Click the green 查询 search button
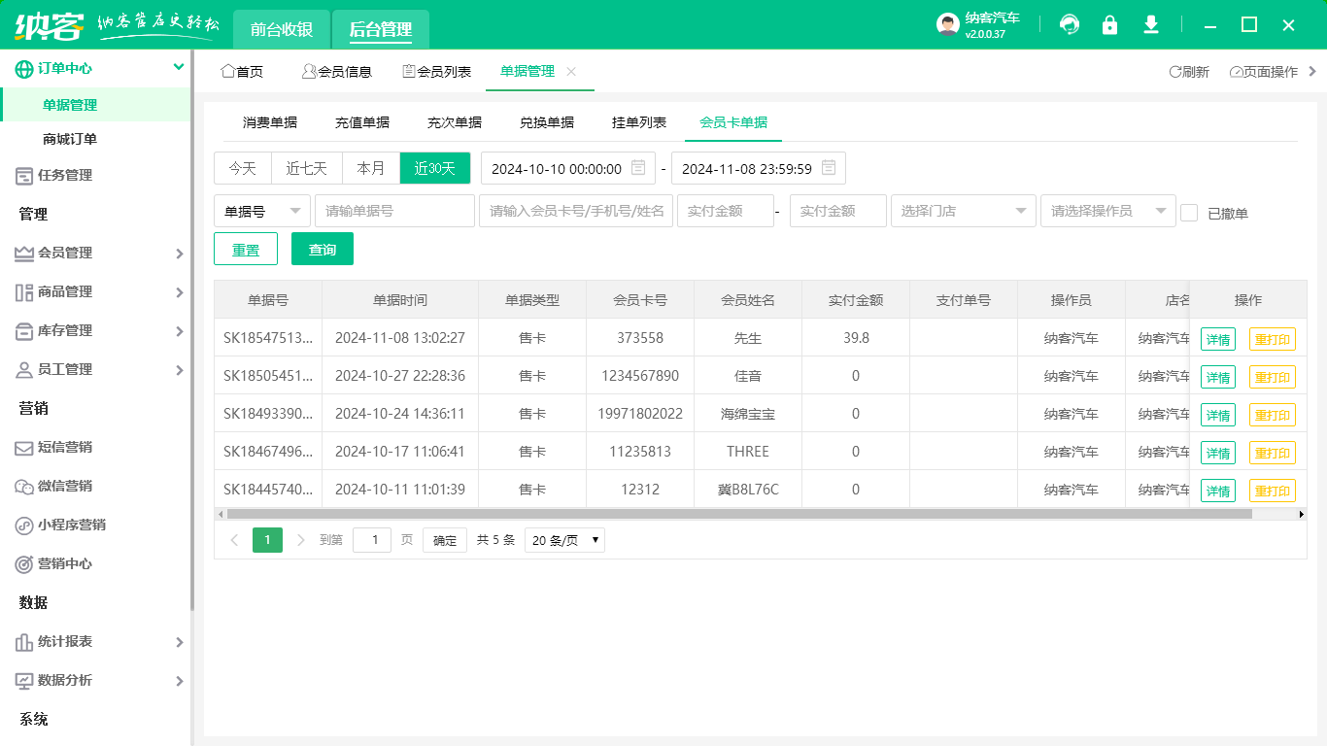1327x746 pixels. [x=323, y=250]
